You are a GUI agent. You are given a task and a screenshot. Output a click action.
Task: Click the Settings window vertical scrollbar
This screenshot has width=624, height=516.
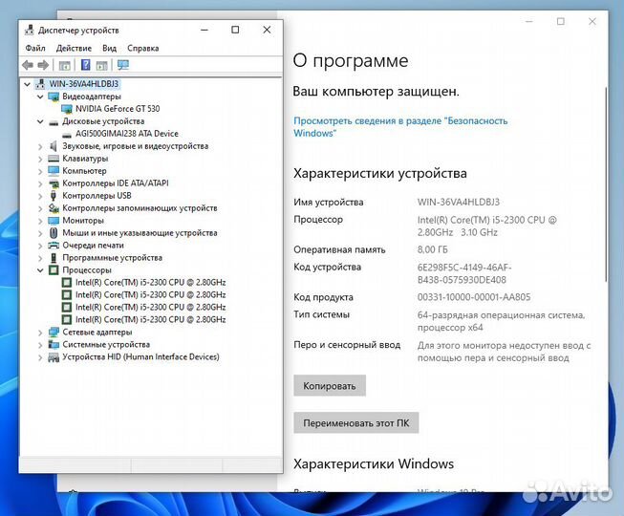coord(606,183)
